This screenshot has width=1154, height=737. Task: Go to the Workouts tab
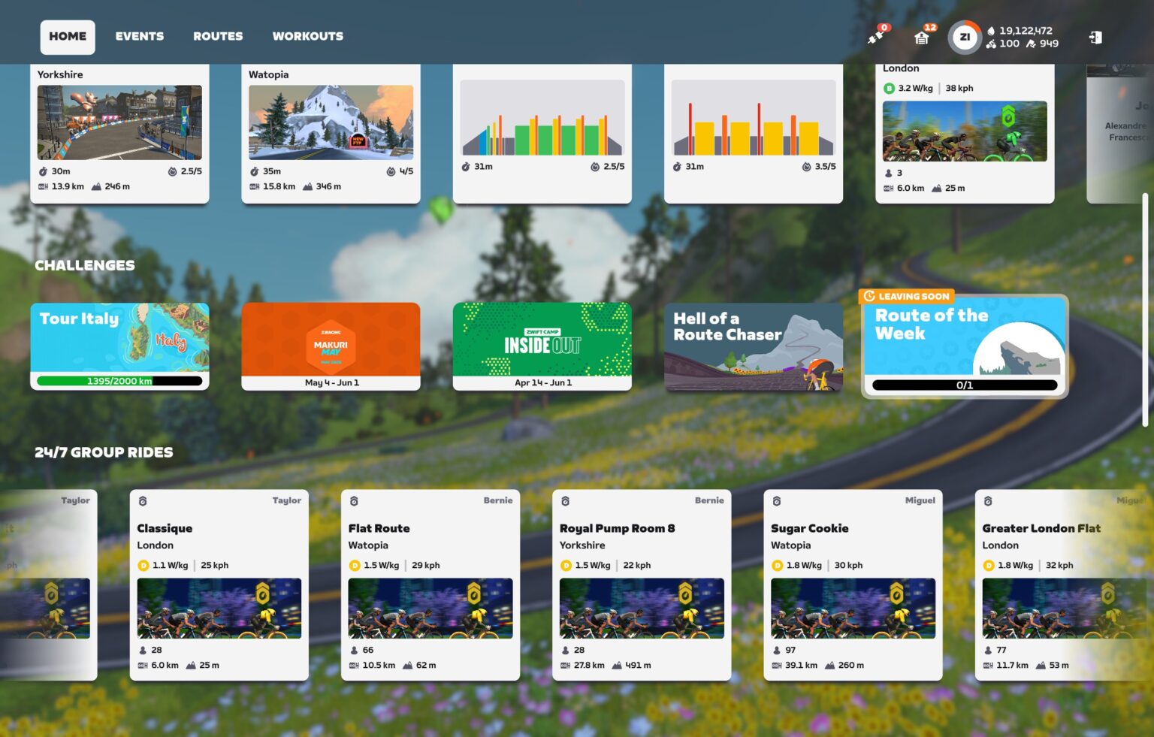coord(307,36)
